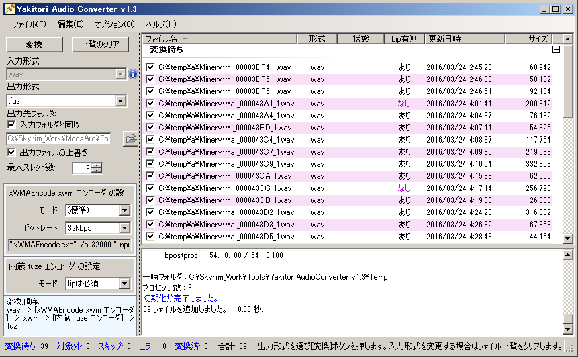This screenshot has width=578, height=357.
Task: Click the 対象外: 0 status entry
Action: [73, 346]
